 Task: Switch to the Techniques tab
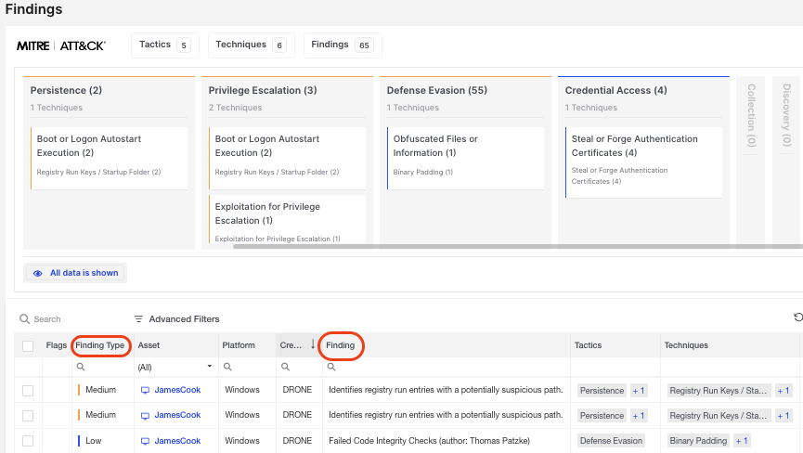click(250, 45)
